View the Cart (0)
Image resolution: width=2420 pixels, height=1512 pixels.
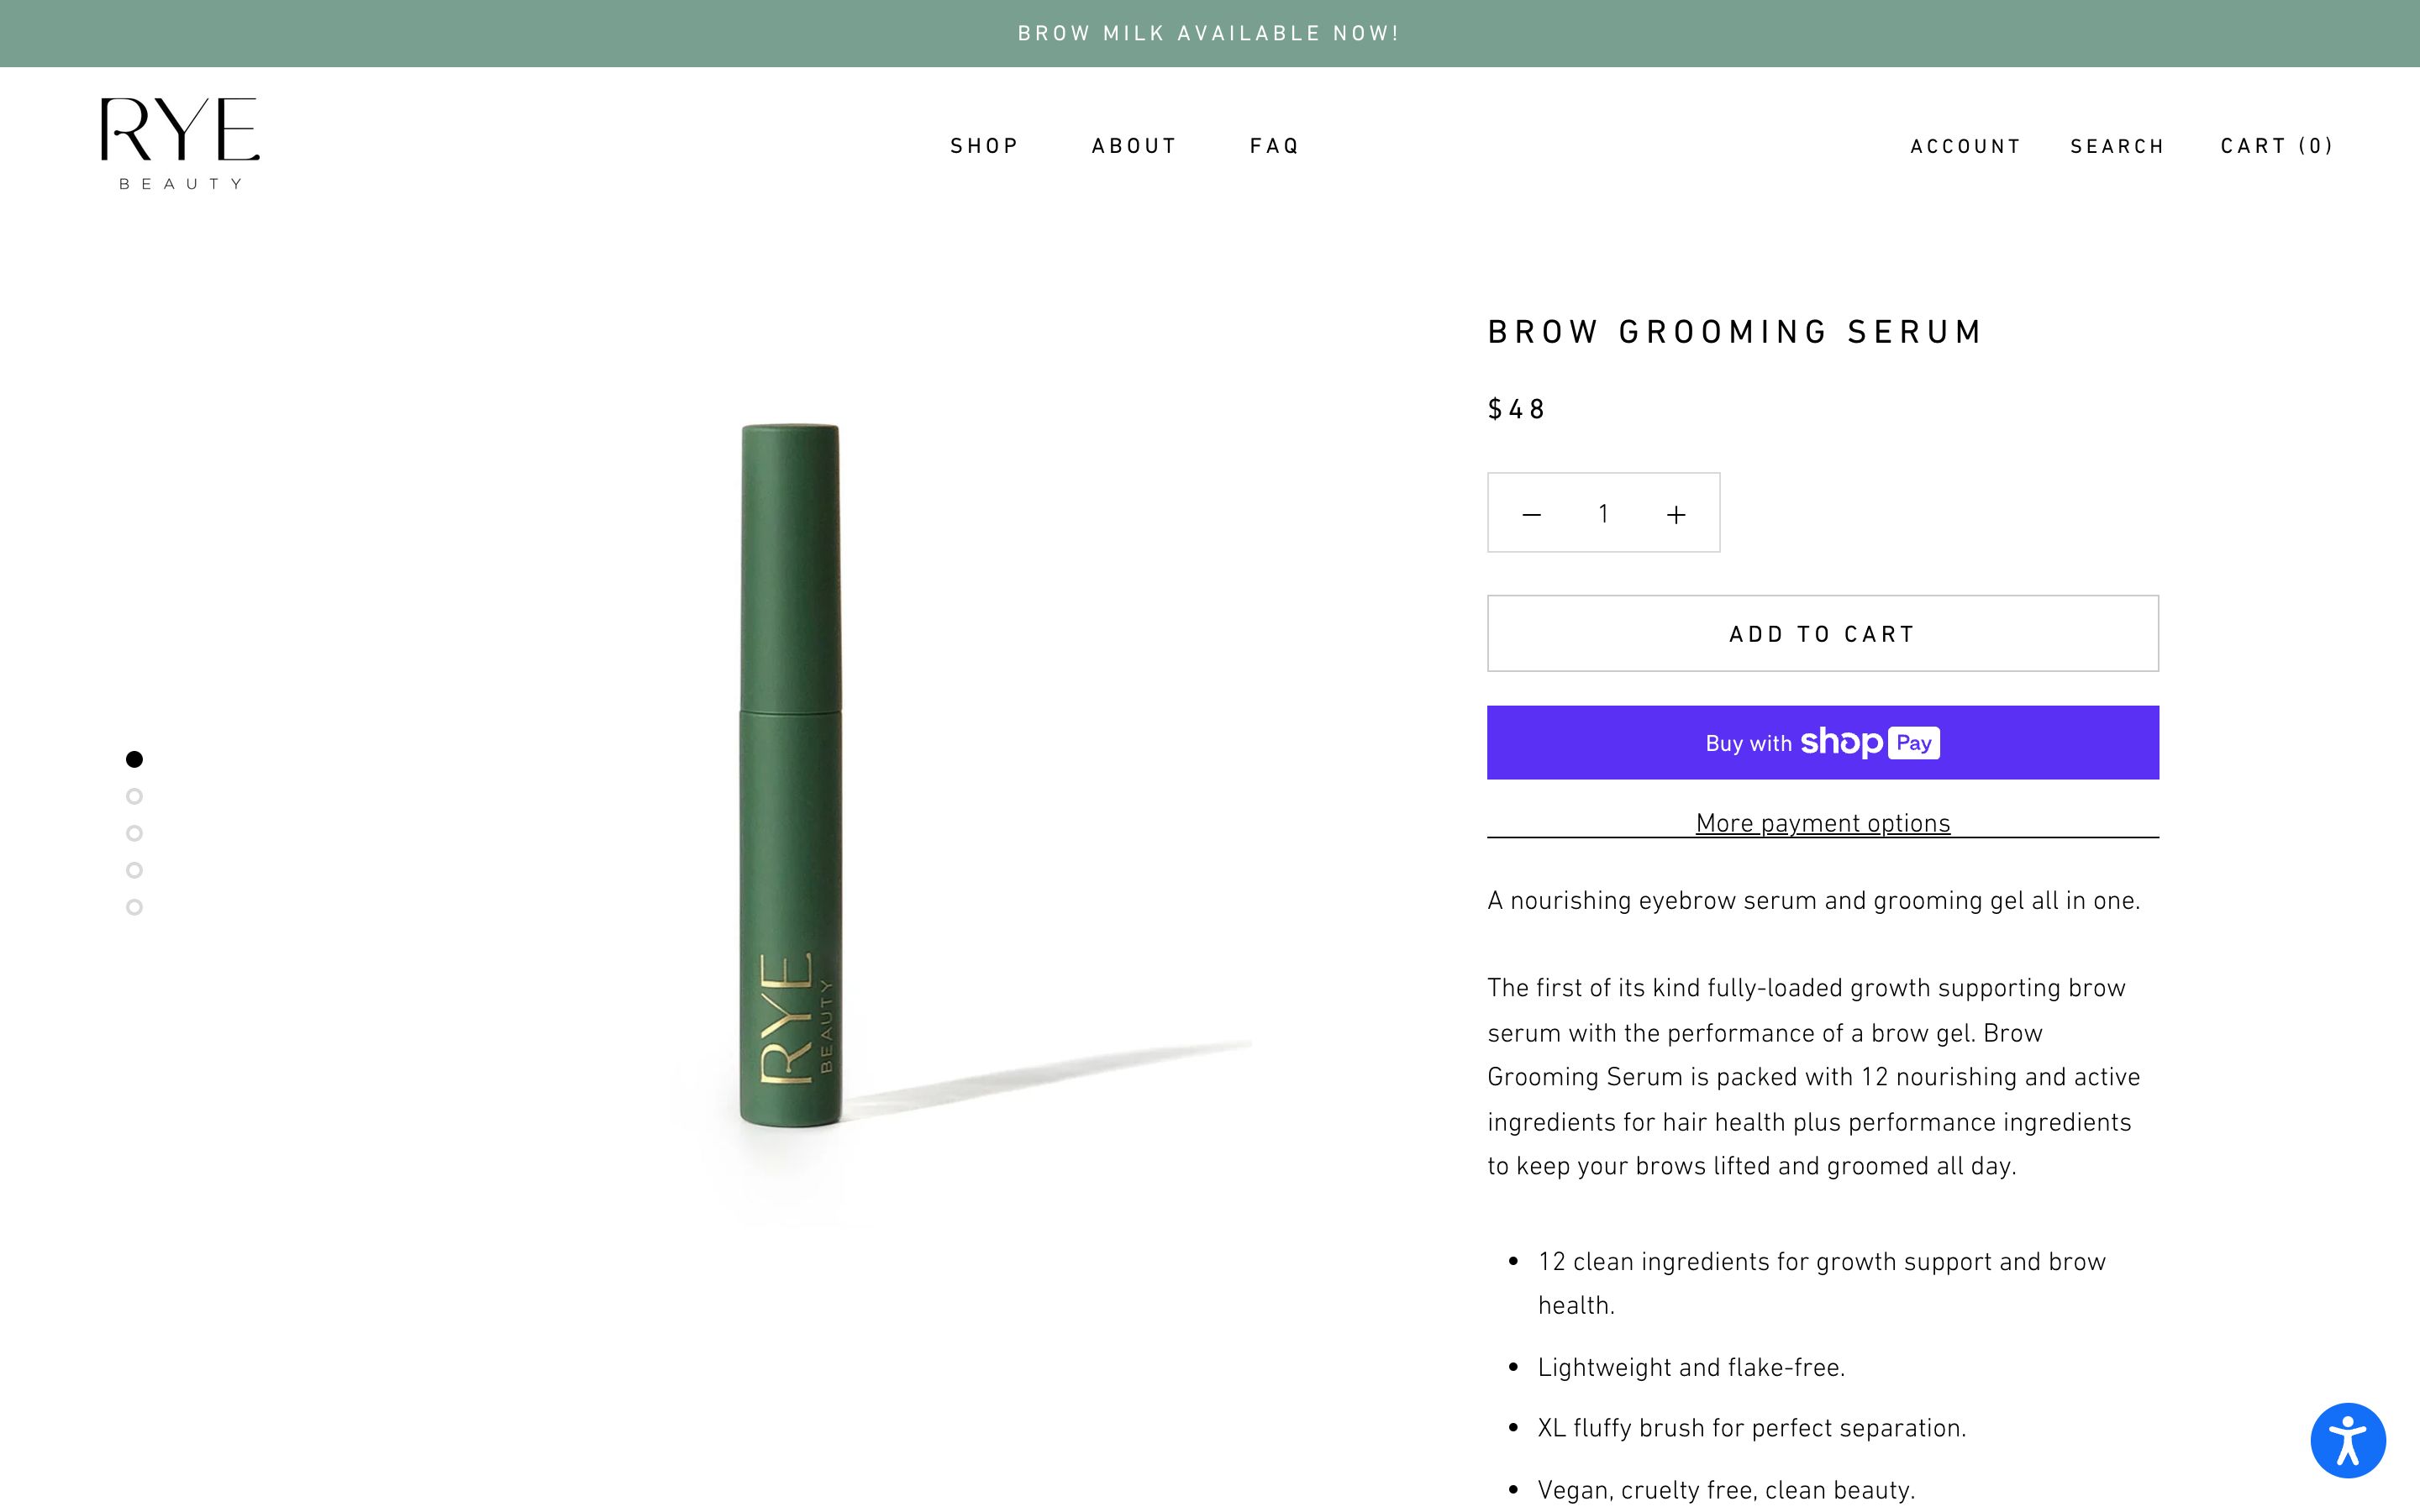pos(2276,146)
